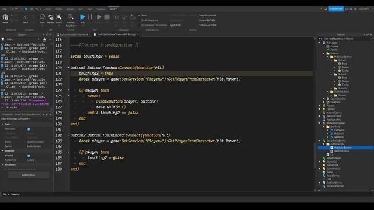374x210 pixels.
Task: Expand the StarterPlayer tree arrow
Action: click(320, 169)
